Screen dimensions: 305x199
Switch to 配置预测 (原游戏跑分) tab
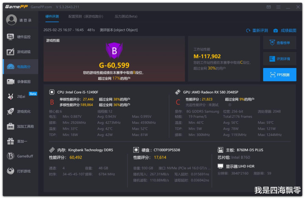click(86, 16)
